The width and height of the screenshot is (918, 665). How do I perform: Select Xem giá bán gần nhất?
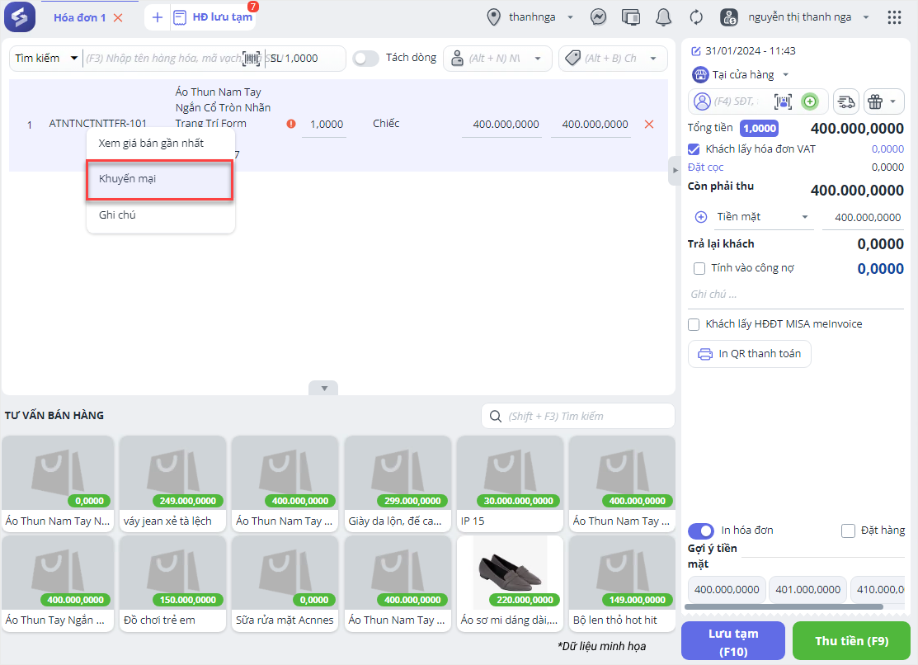tap(160, 143)
